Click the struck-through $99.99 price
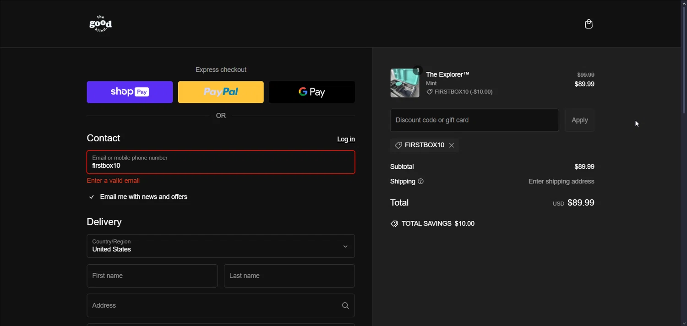This screenshot has width=687, height=326. coord(586,75)
